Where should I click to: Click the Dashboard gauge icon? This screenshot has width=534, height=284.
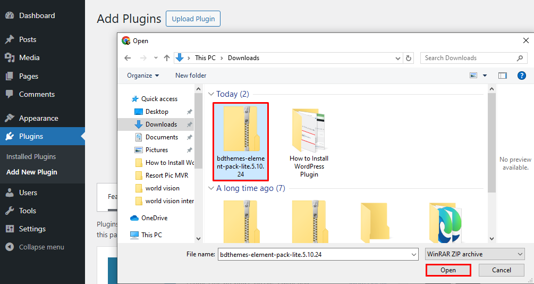tap(10, 15)
